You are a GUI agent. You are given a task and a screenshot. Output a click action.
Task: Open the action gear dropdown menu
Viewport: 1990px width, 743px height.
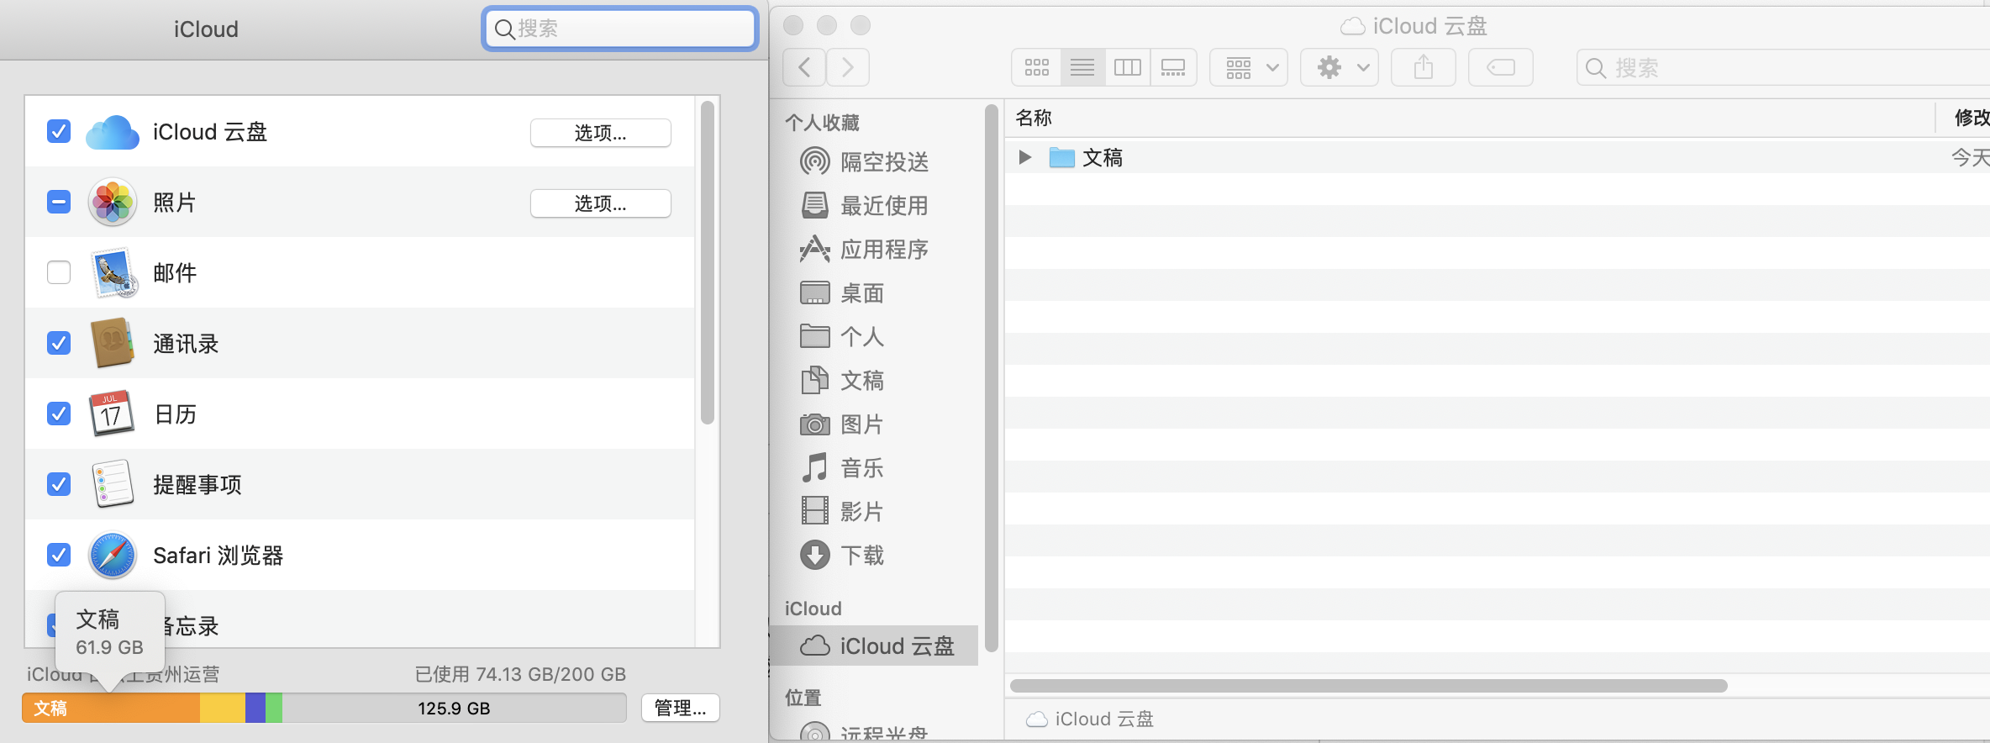1340,67
